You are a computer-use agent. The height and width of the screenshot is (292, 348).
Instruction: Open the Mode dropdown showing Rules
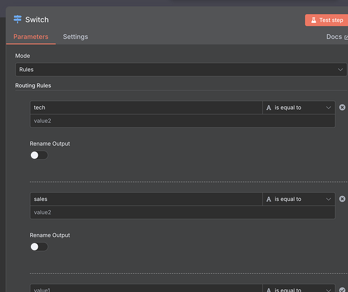(181, 69)
